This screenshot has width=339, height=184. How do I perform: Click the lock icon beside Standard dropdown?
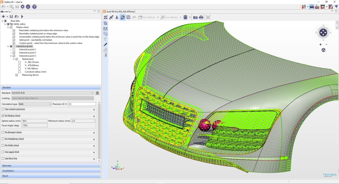[97, 93]
